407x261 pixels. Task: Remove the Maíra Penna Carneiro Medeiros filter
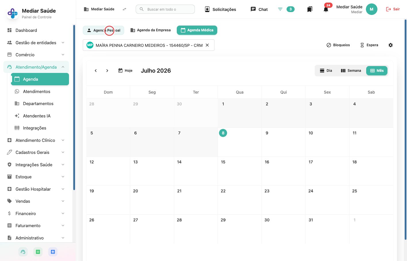207,45
